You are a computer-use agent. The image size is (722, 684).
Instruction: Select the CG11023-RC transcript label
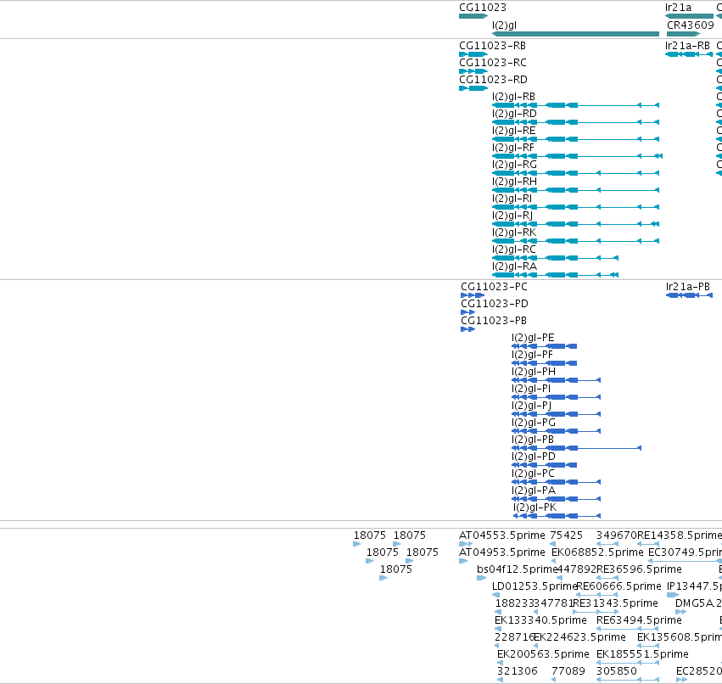493,63
